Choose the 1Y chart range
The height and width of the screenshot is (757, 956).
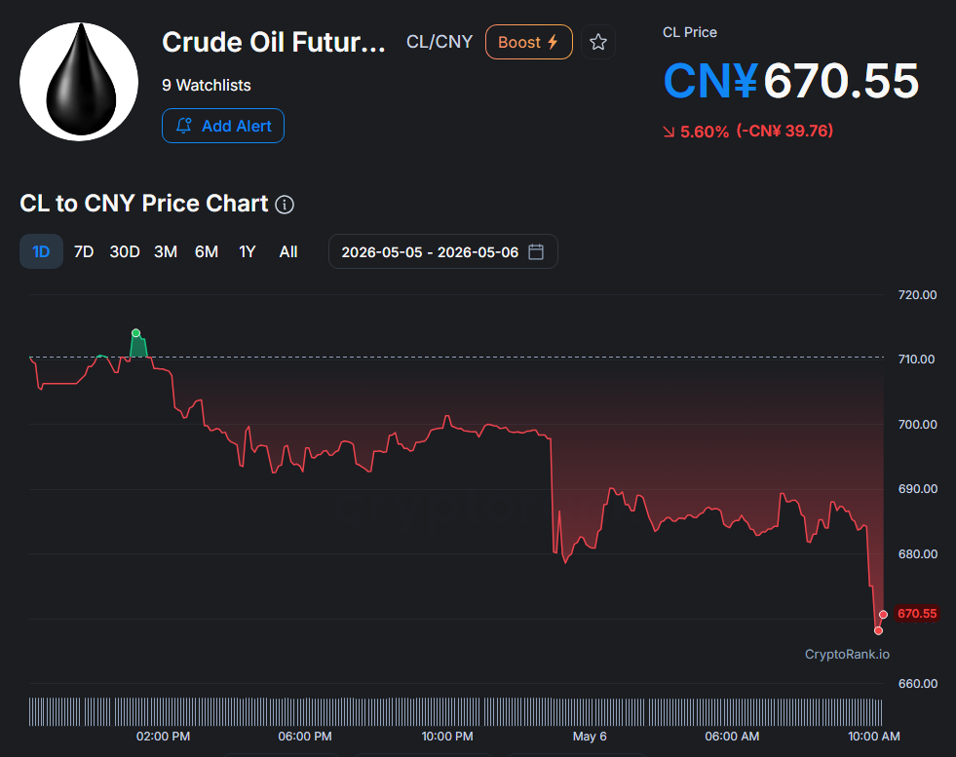tap(247, 251)
